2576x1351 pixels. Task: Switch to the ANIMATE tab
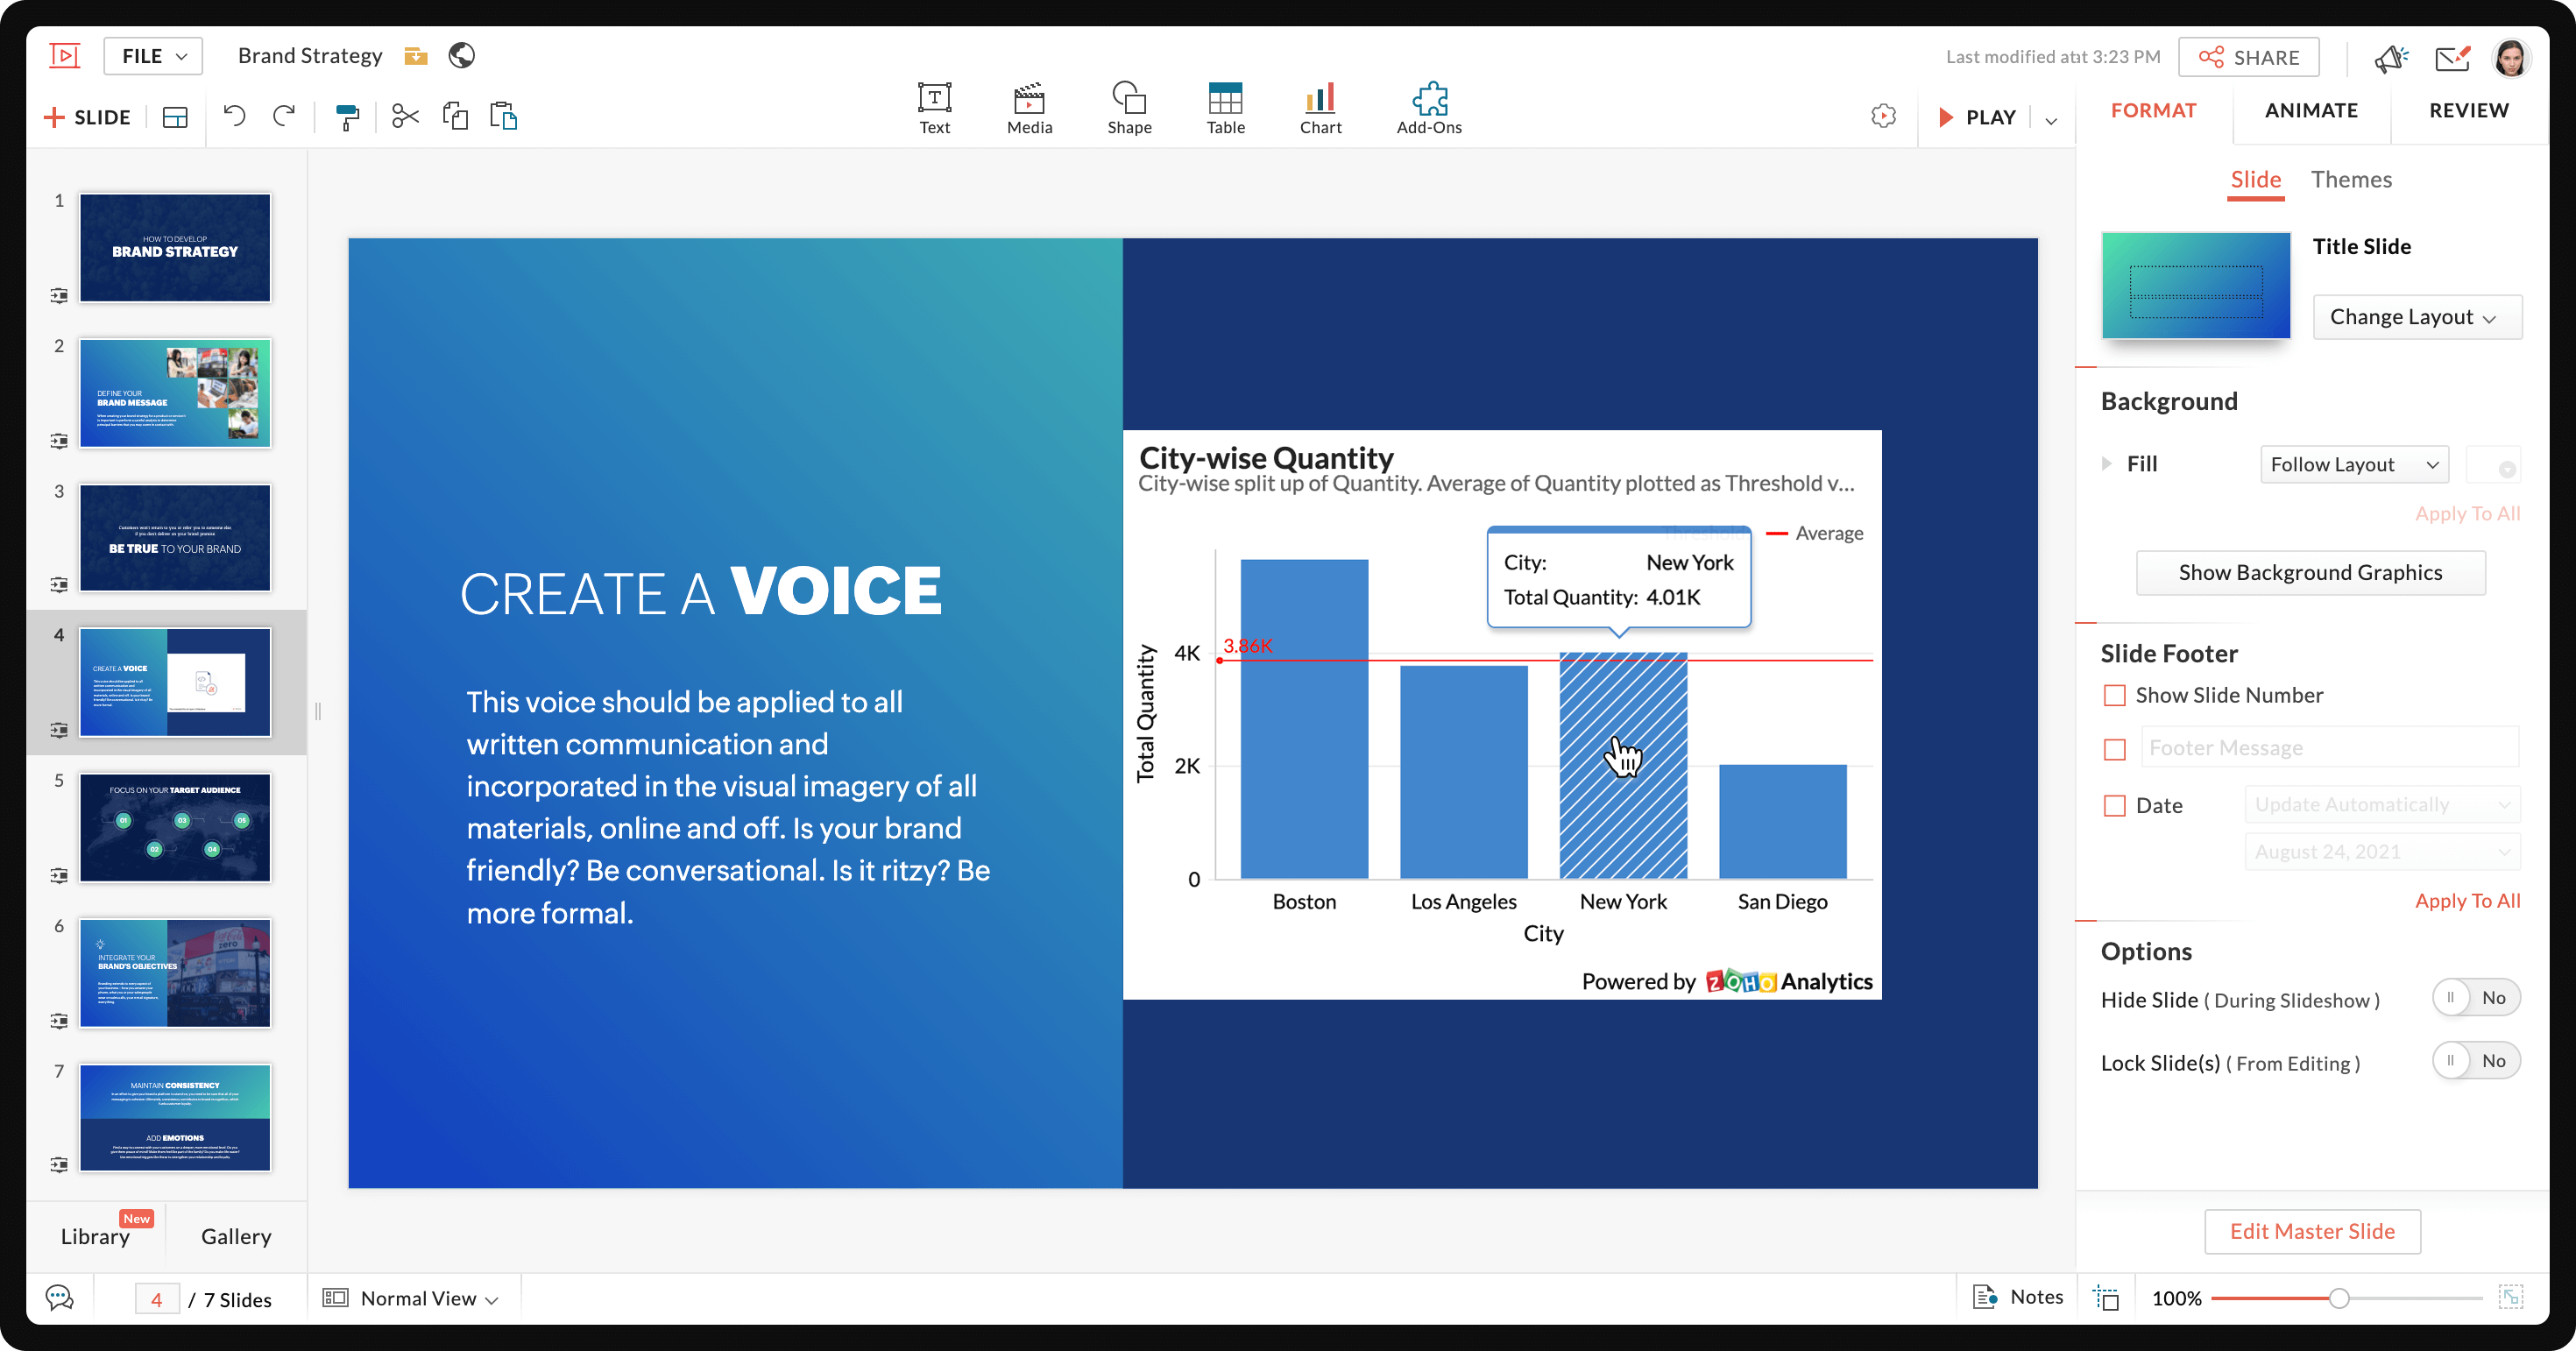point(2312,110)
